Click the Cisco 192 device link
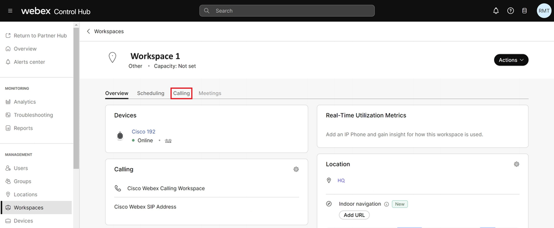The height and width of the screenshot is (228, 554). (x=144, y=131)
